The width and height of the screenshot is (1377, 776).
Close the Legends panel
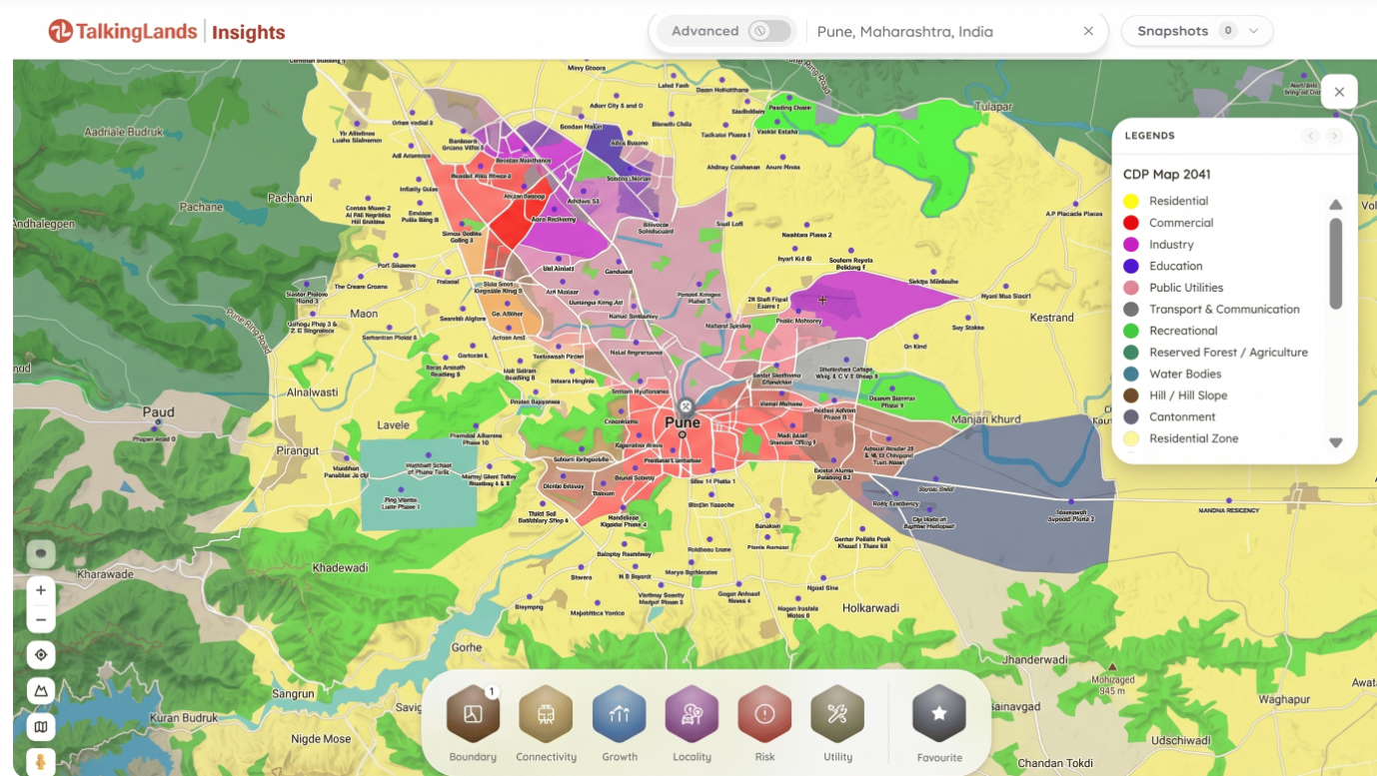pyautogui.click(x=1339, y=92)
